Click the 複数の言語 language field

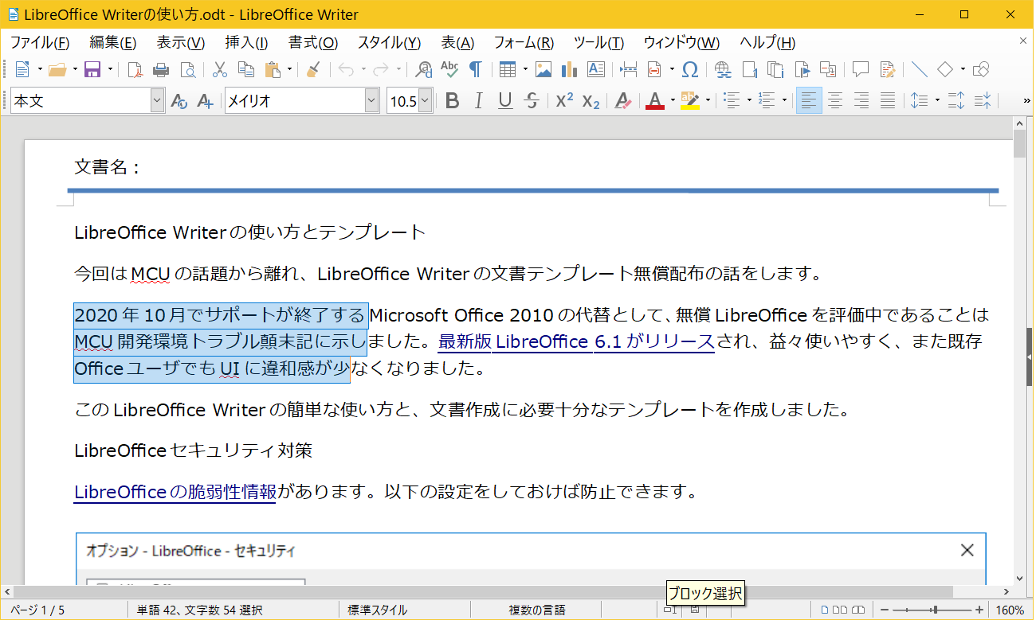tap(537, 610)
